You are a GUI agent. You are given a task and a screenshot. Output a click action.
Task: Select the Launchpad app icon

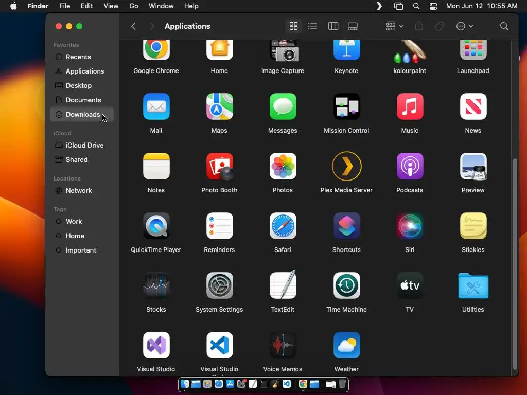coord(473,50)
